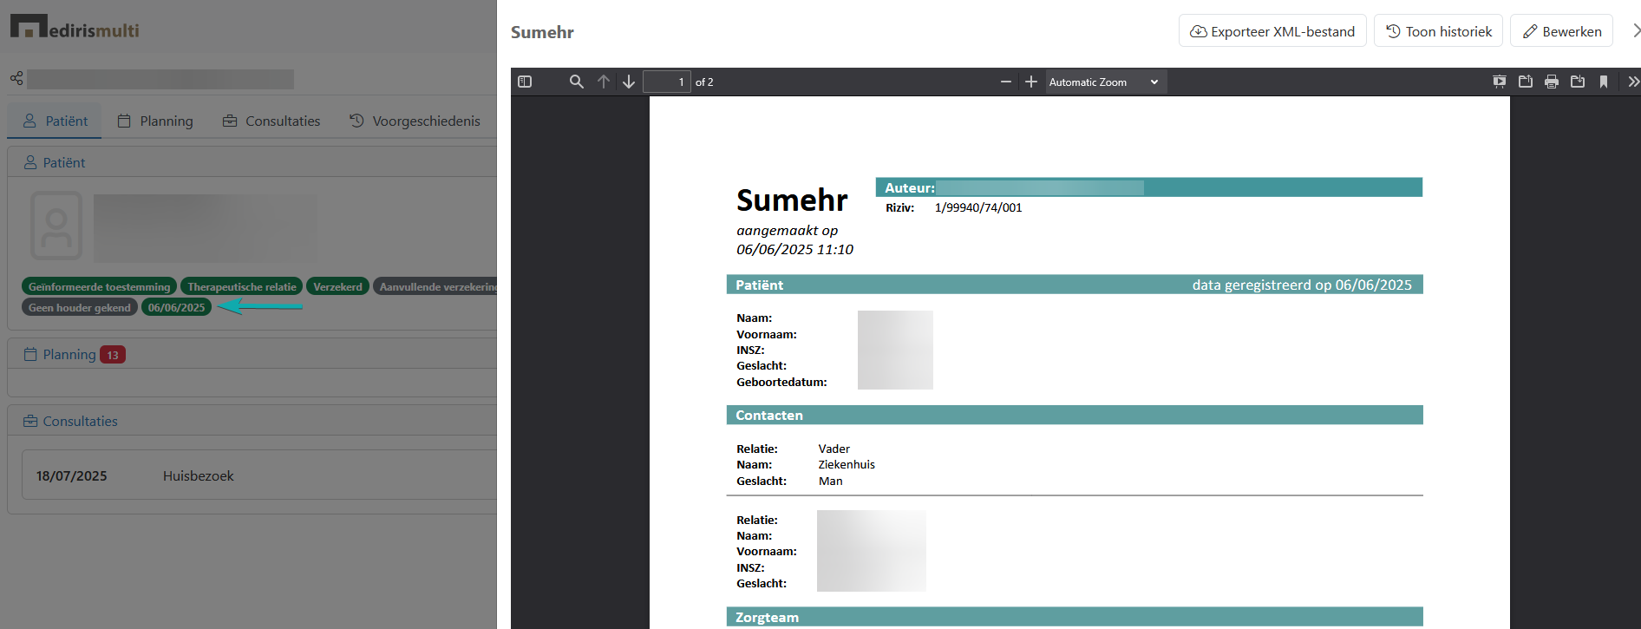
Task: Click the page number input field
Action: coord(666,82)
